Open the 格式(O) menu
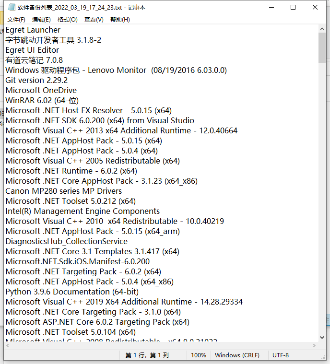The image size is (330, 364). pos(67,20)
